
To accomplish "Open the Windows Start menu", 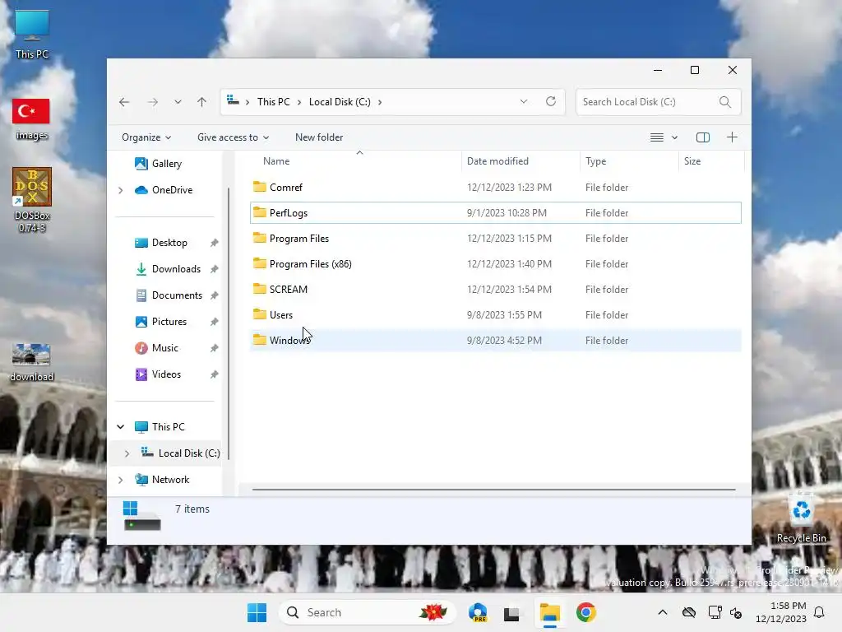I will [257, 612].
